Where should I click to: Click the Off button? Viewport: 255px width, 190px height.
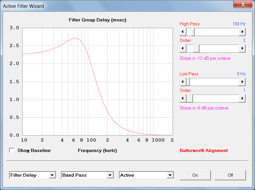pos(230,175)
